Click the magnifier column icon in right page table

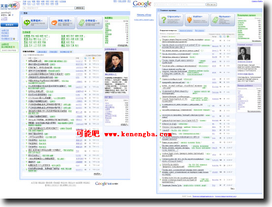click(x=224, y=36)
